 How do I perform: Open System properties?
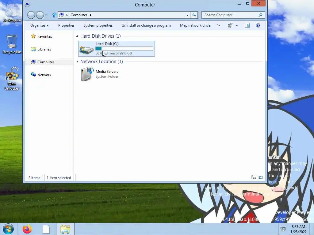tap(98, 25)
